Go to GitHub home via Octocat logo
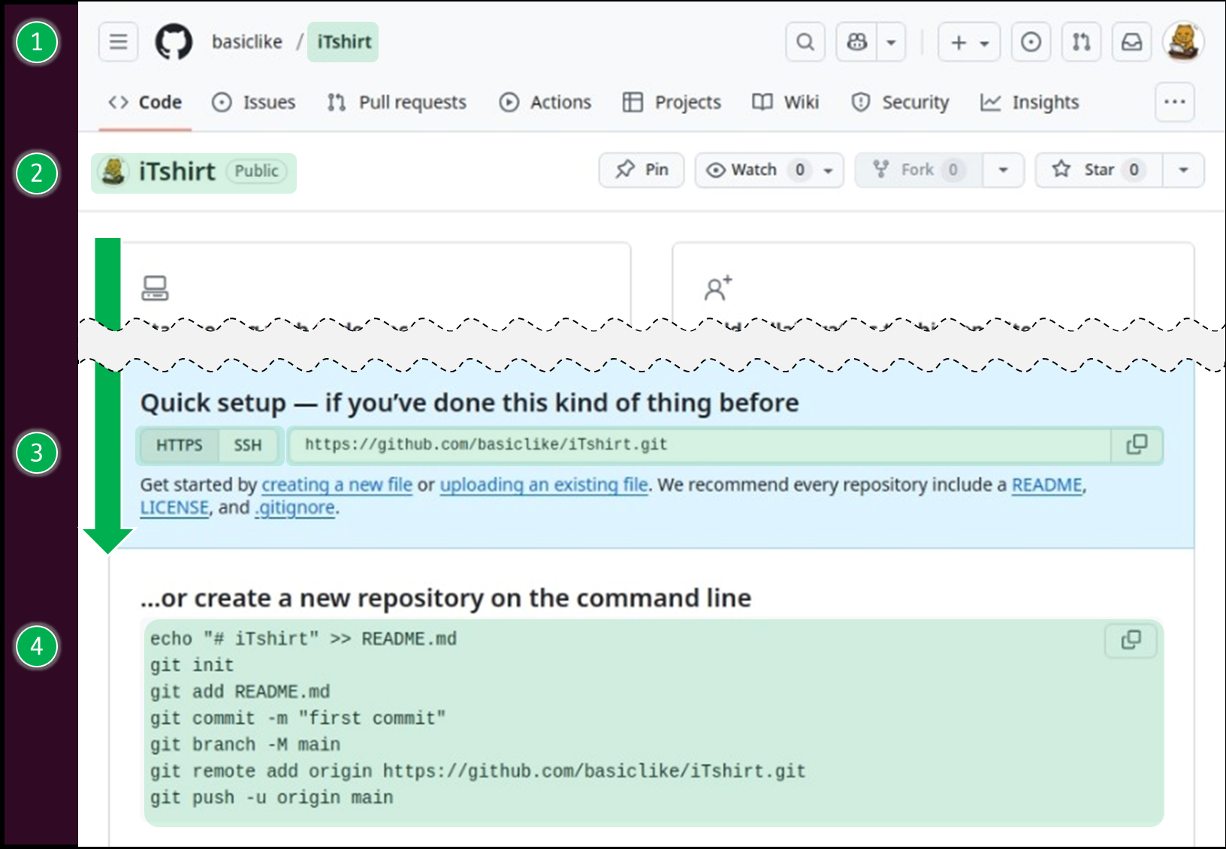The image size is (1226, 849). point(174,41)
